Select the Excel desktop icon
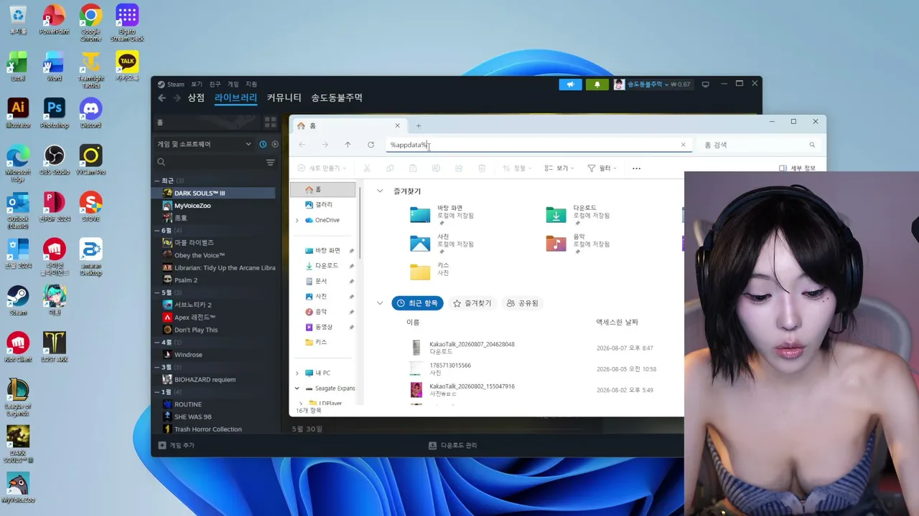The height and width of the screenshot is (516, 919). point(17,66)
